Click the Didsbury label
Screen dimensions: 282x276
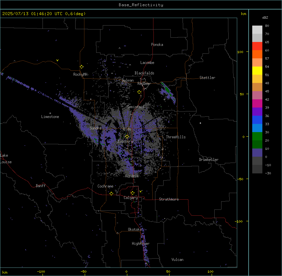pyautogui.click(x=125, y=141)
